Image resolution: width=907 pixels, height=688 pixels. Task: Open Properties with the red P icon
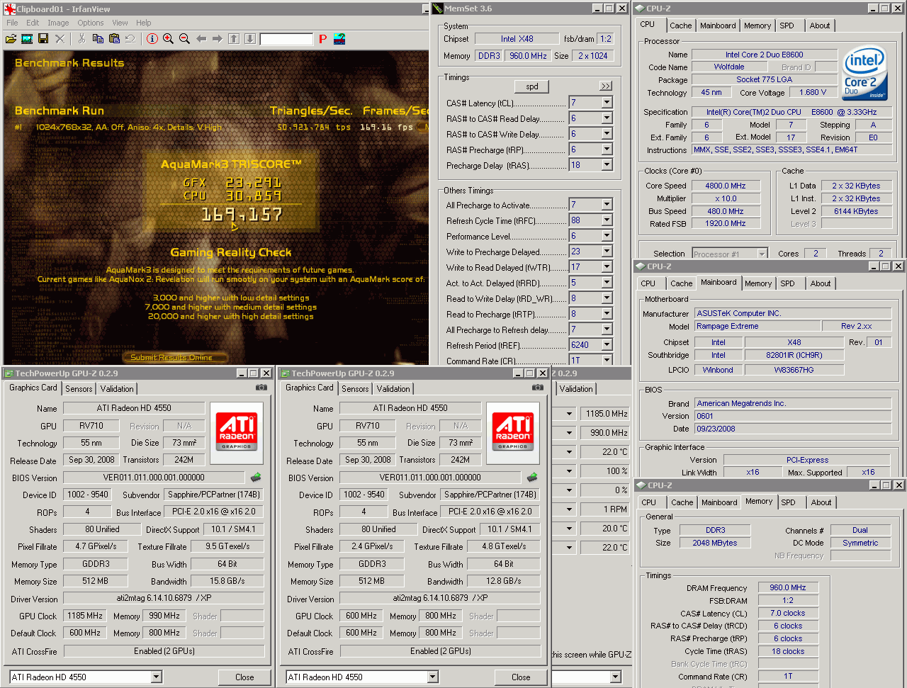322,39
